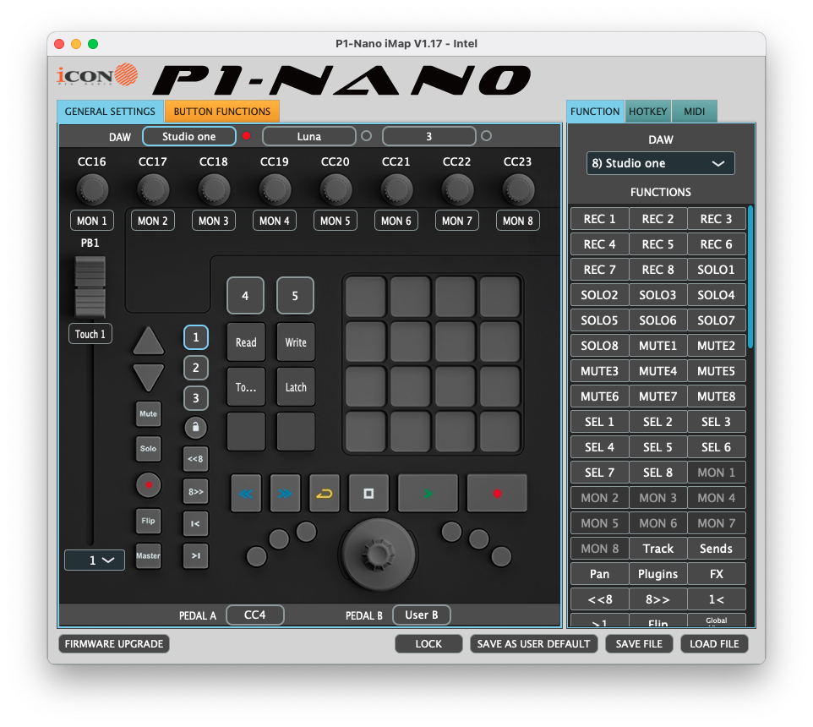Screen dimensions: 813x727
Task: Click the green play transport button
Action: click(428, 493)
